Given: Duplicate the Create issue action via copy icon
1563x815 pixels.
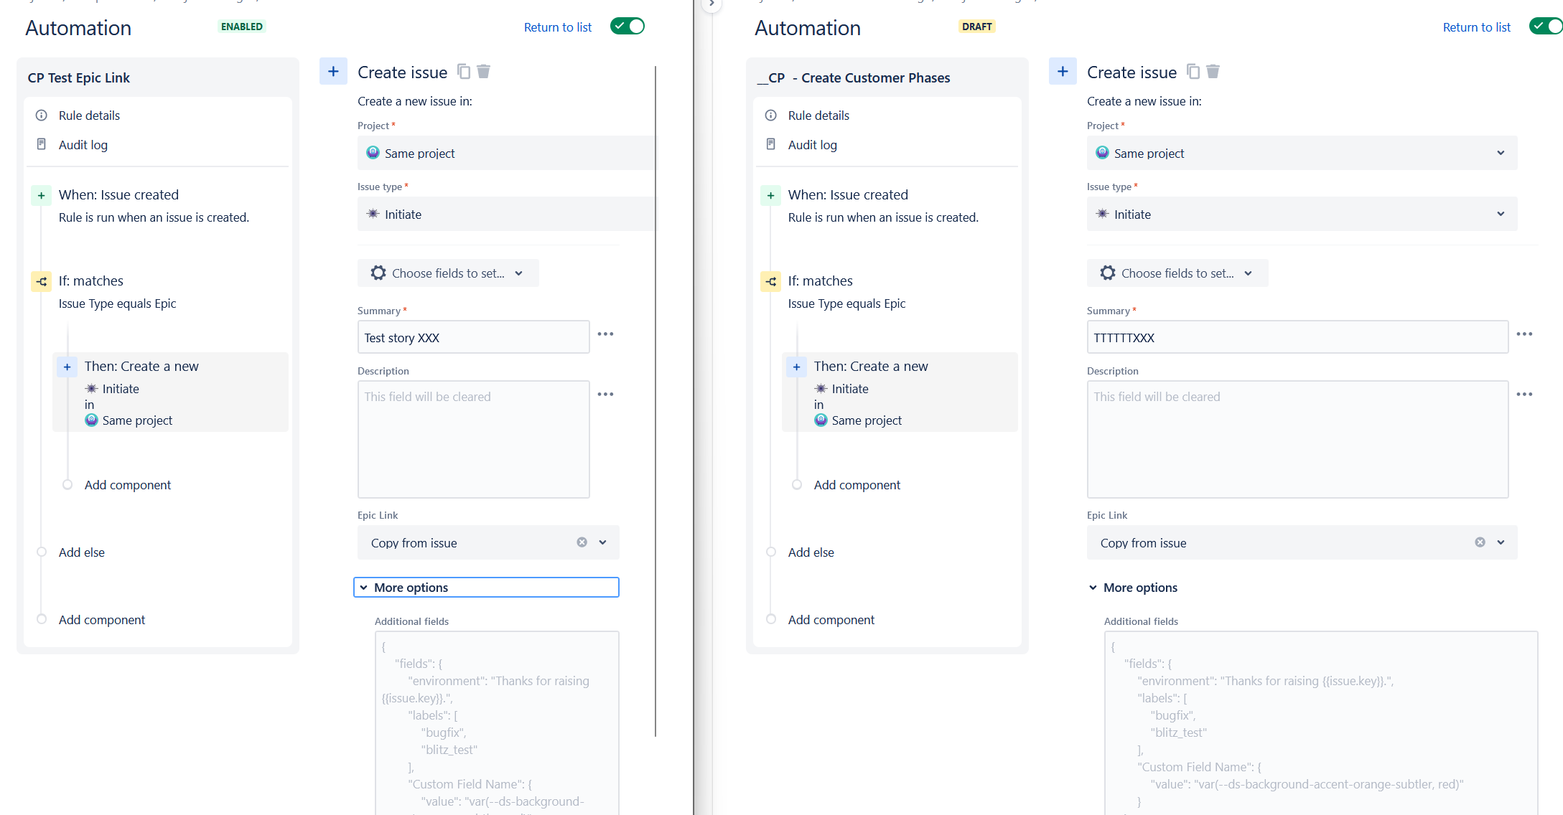Looking at the screenshot, I should pos(463,71).
